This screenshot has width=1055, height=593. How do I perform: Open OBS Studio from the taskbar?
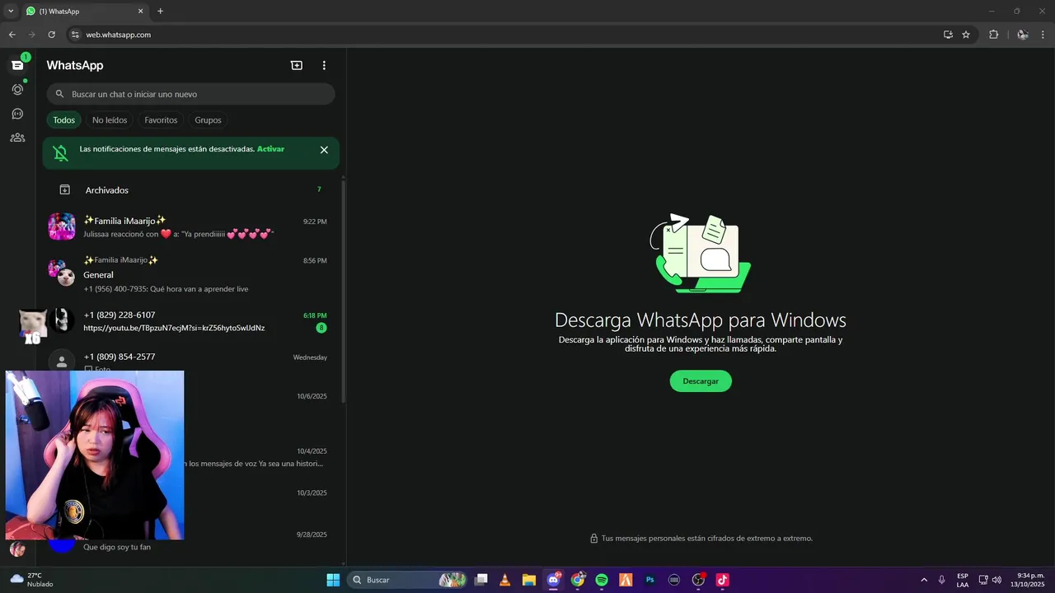click(x=699, y=580)
